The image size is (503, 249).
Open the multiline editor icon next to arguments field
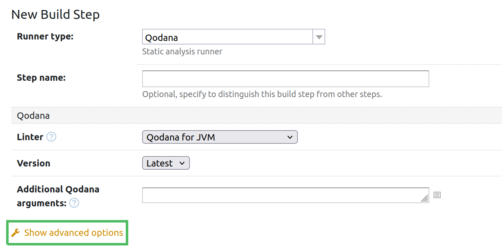pos(437,195)
